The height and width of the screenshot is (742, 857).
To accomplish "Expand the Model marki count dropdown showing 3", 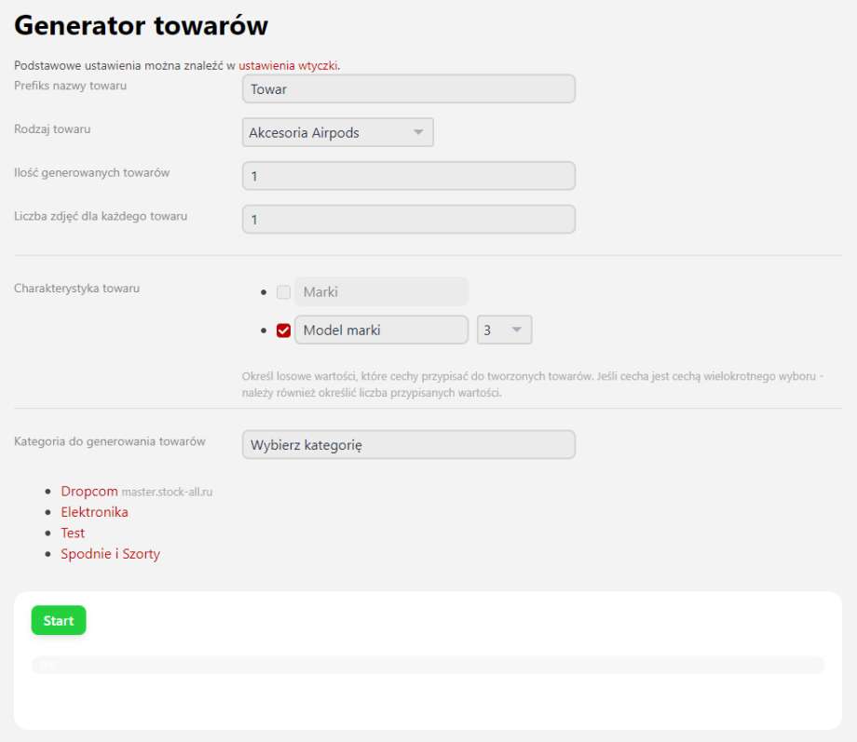I will [x=504, y=331].
